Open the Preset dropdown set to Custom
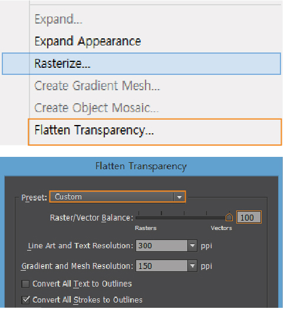The width and height of the screenshot is (284, 309). click(117, 197)
